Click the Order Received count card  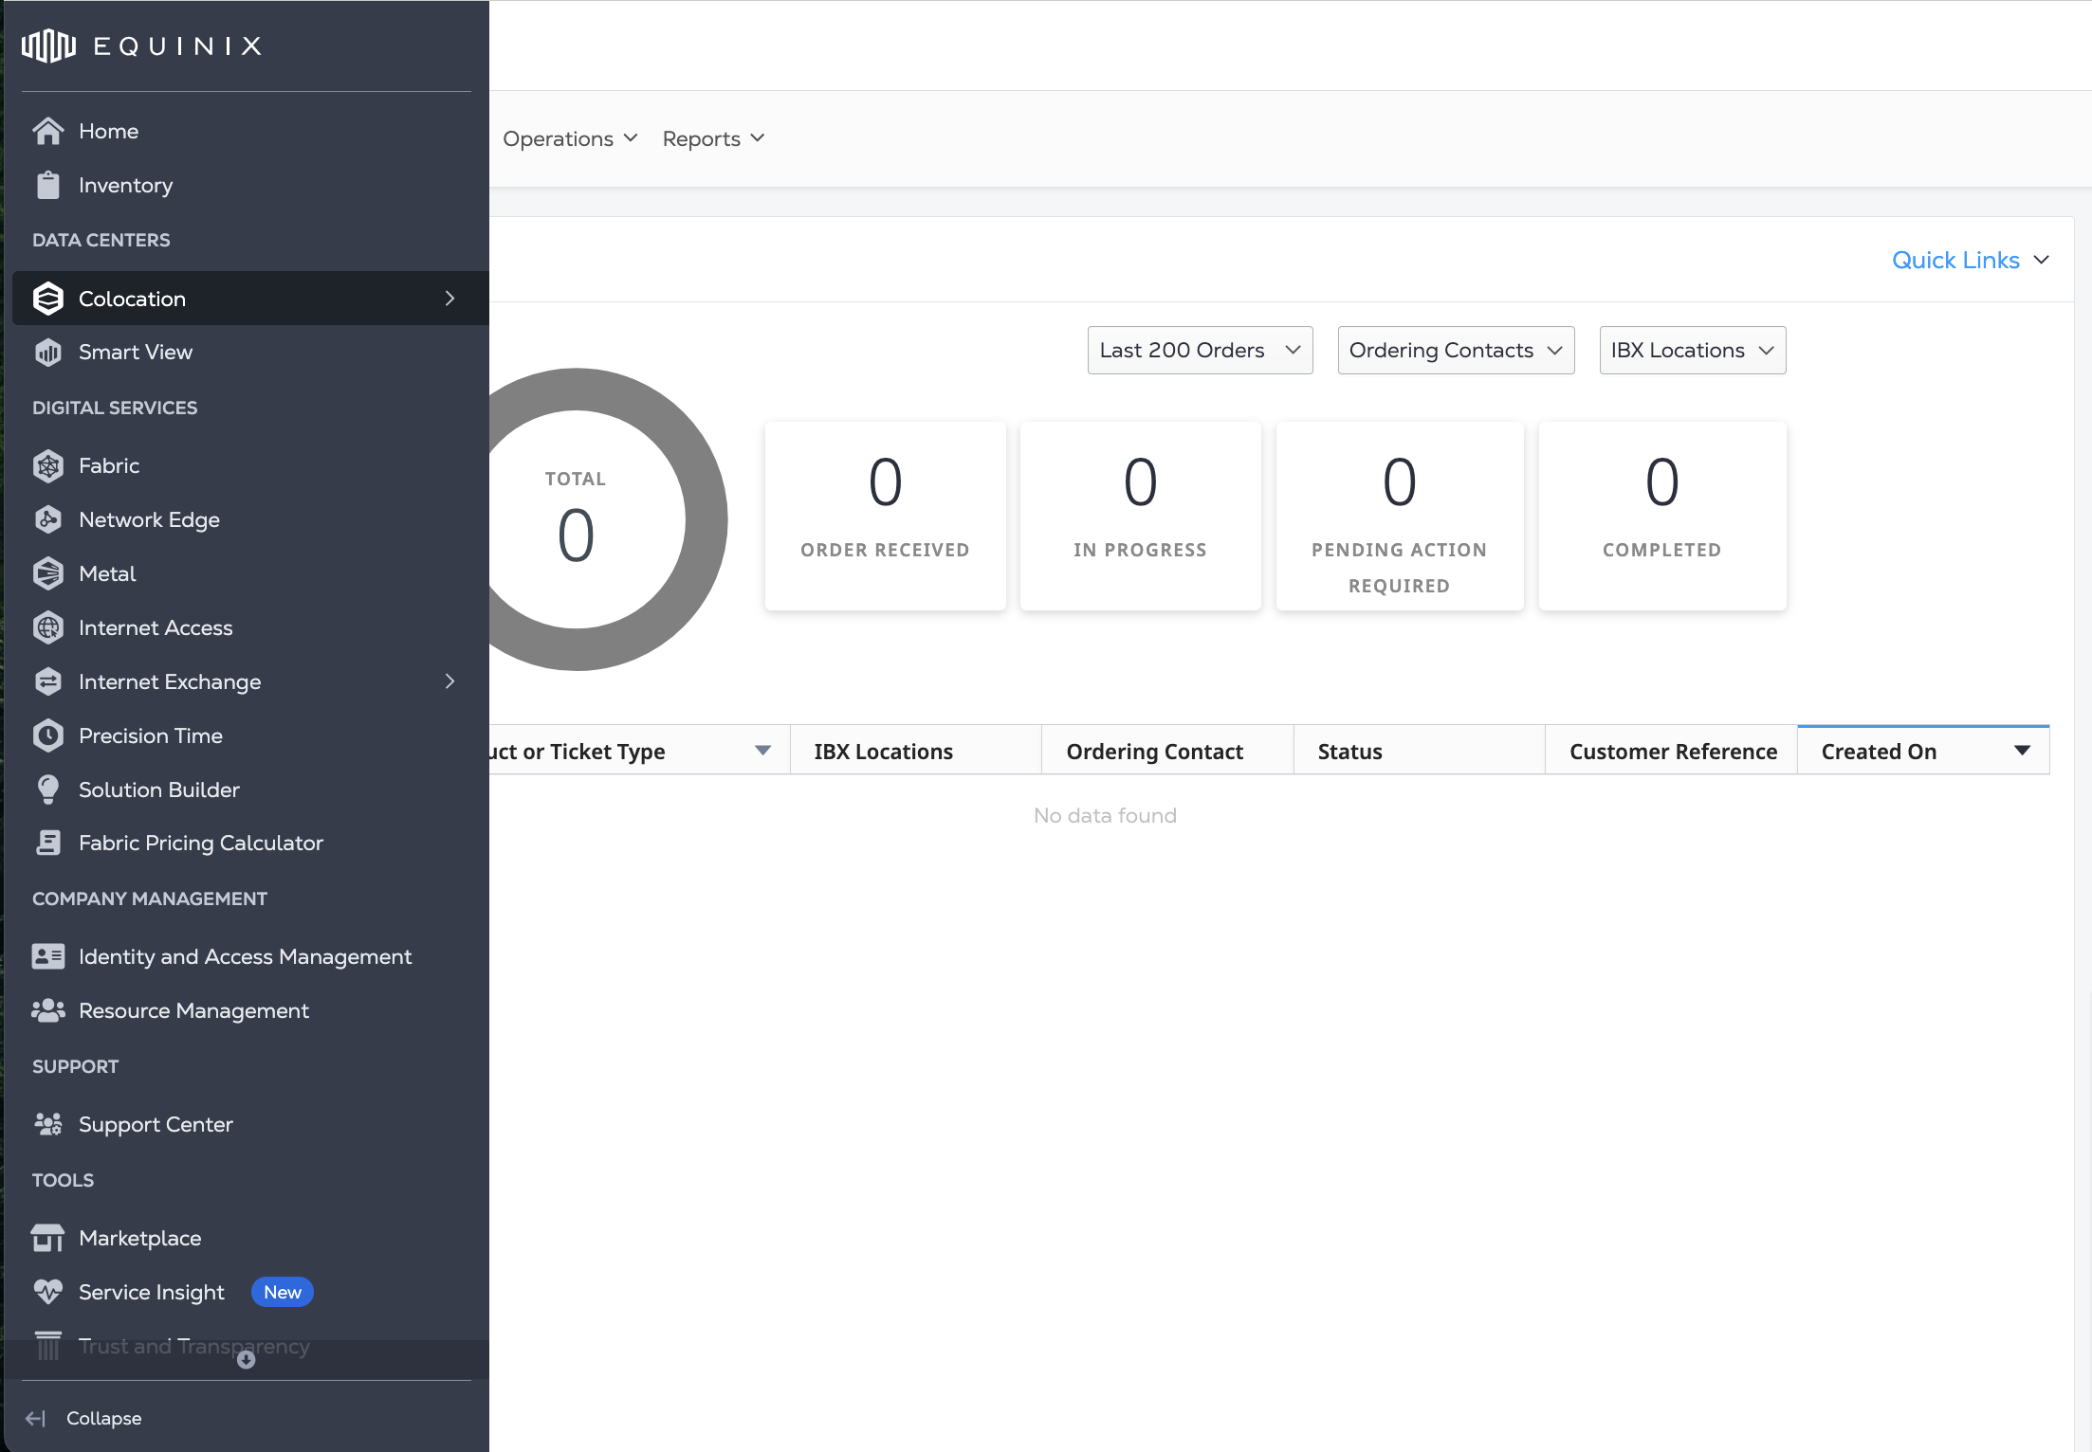(885, 516)
